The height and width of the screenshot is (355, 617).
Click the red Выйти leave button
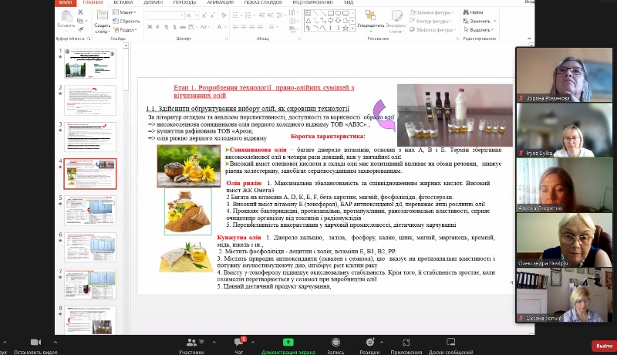click(602, 345)
